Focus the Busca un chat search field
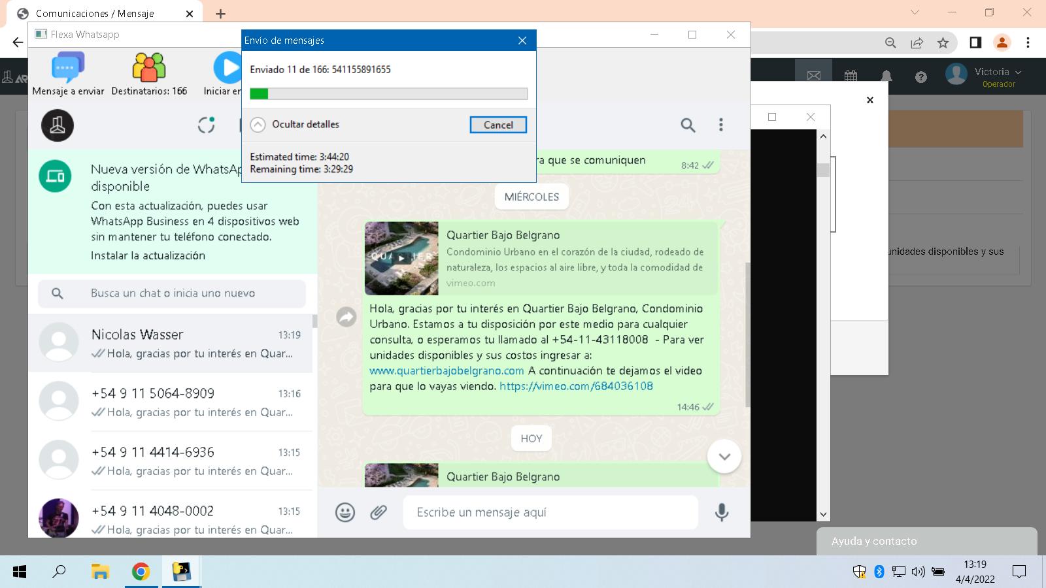 pos(172,293)
